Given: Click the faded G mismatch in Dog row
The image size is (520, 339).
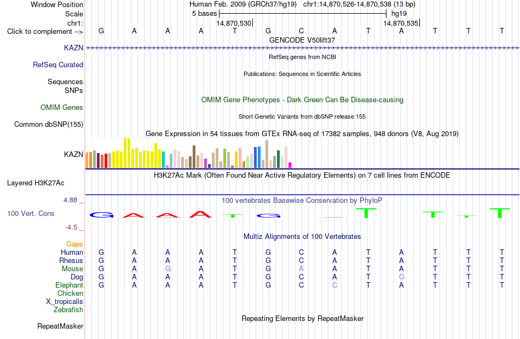Looking at the screenshot, I should 401,277.
